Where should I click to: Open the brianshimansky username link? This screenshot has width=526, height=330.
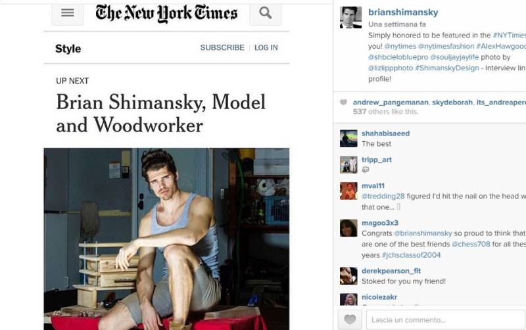click(403, 12)
